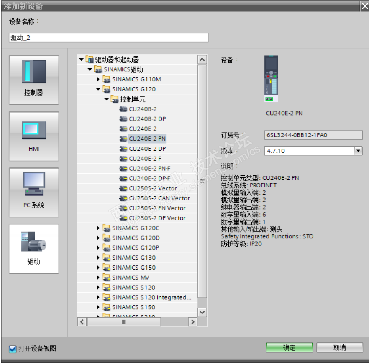The width and height of the screenshot is (369, 364).
Task: Cancel with the 取消 button
Action: coord(340,348)
